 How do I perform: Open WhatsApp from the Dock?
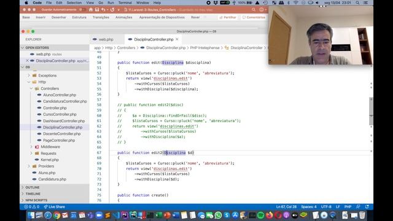219,215
